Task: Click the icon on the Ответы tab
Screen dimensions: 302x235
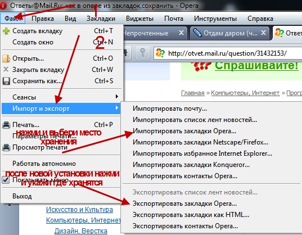Action: tap(279, 33)
